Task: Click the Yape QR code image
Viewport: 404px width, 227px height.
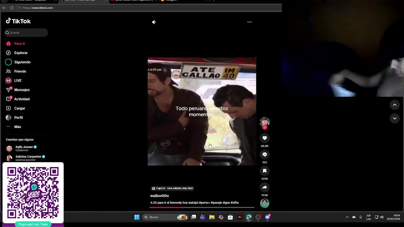Action: click(x=33, y=193)
